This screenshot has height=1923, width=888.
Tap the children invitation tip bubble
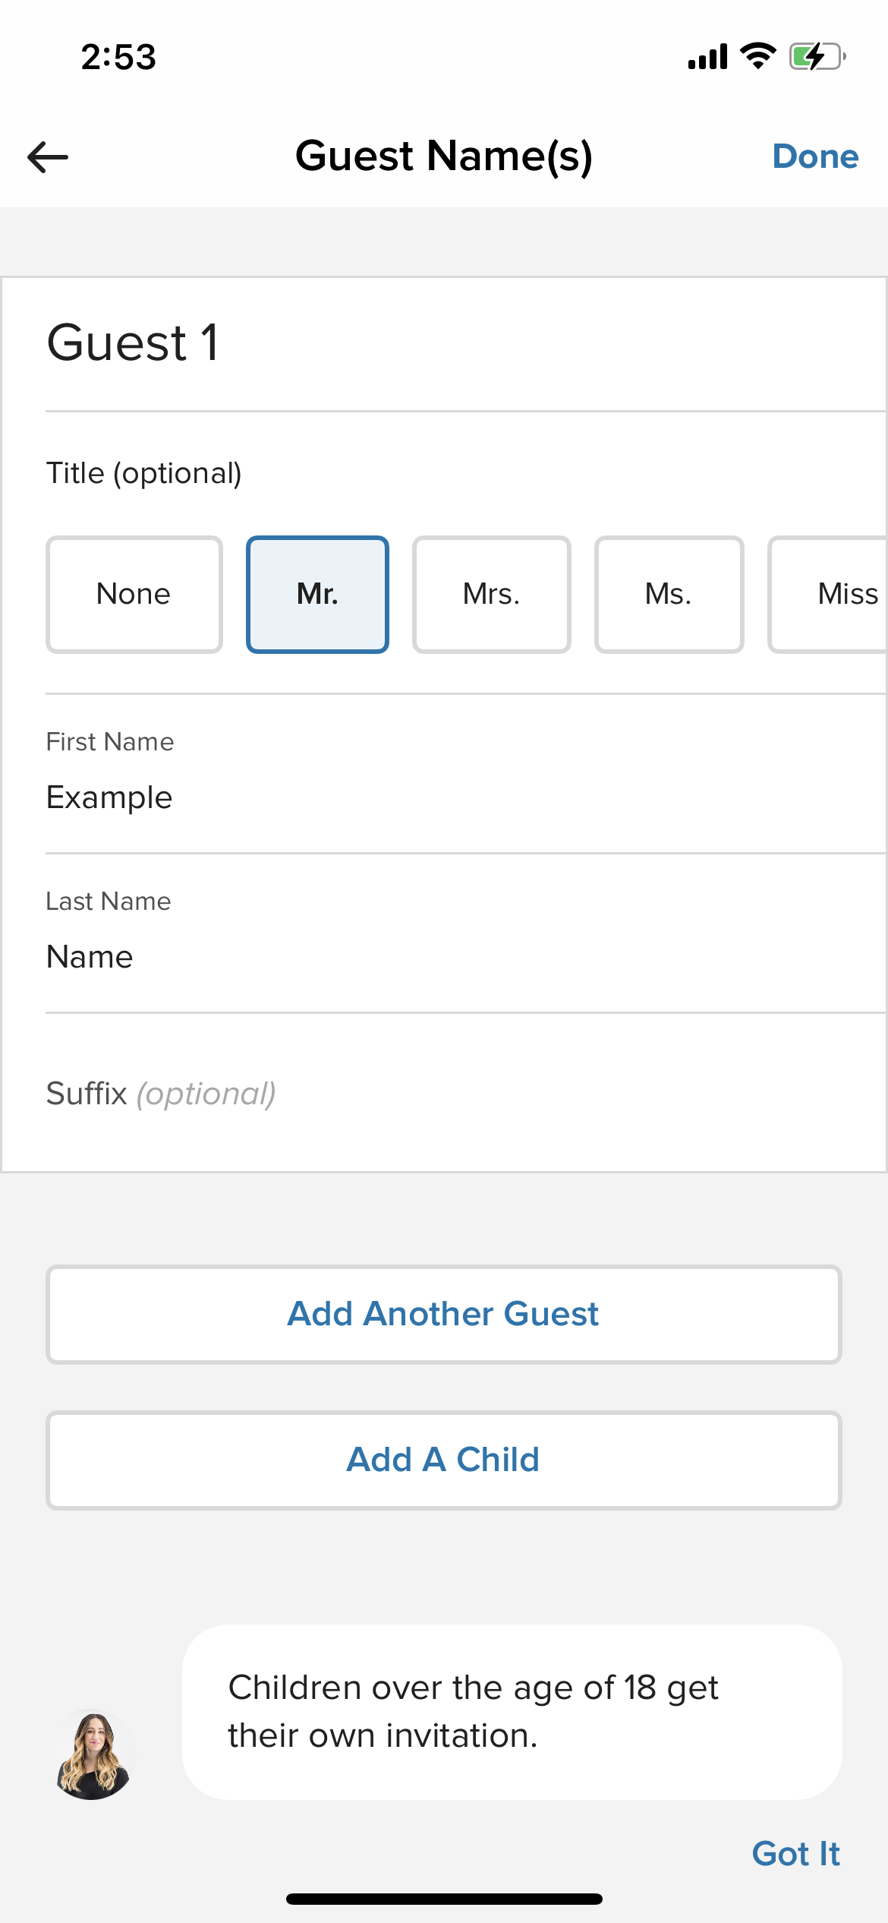(x=512, y=1712)
